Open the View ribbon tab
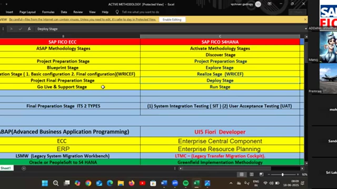 92,12
